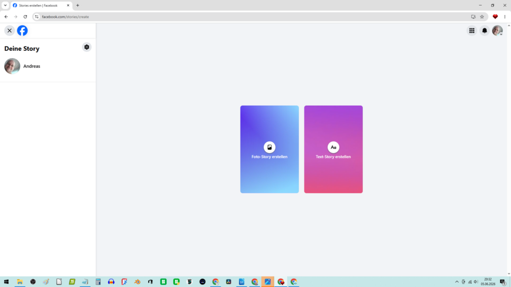Show hidden system tray icons

(x=457, y=282)
